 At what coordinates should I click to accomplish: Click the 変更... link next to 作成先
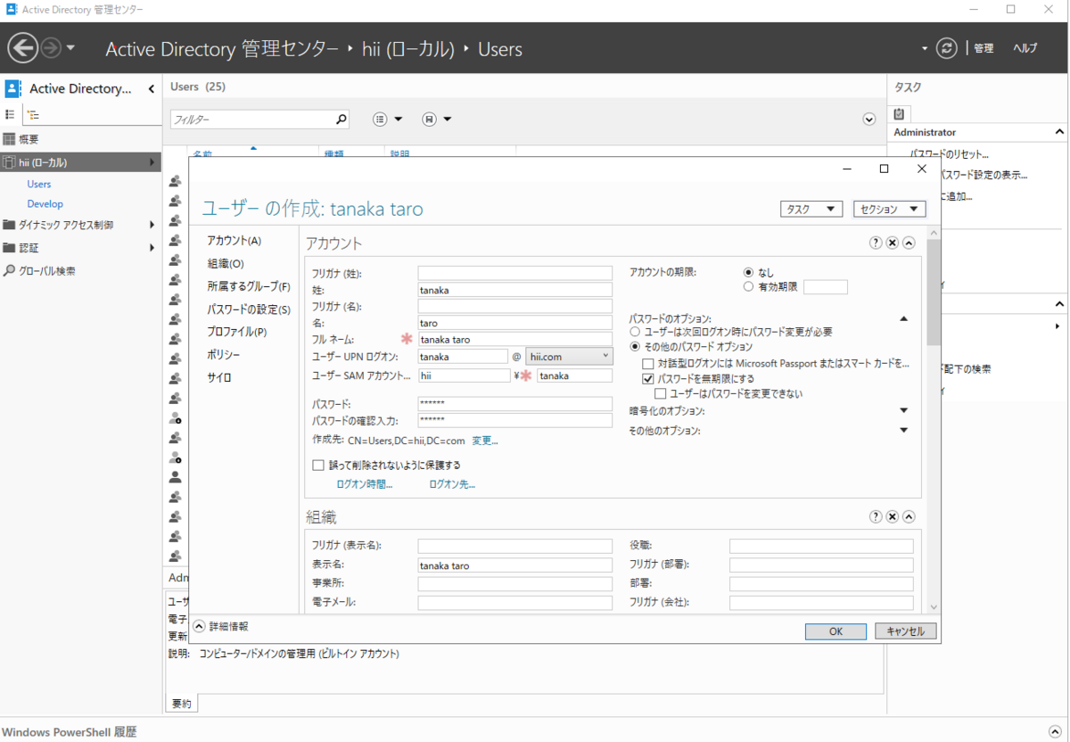484,440
